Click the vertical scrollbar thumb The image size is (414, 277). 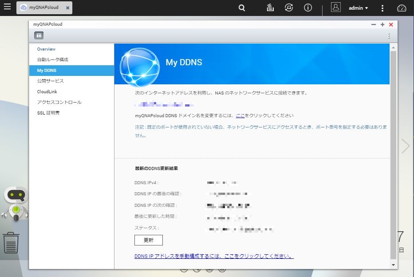[x=393, y=155]
